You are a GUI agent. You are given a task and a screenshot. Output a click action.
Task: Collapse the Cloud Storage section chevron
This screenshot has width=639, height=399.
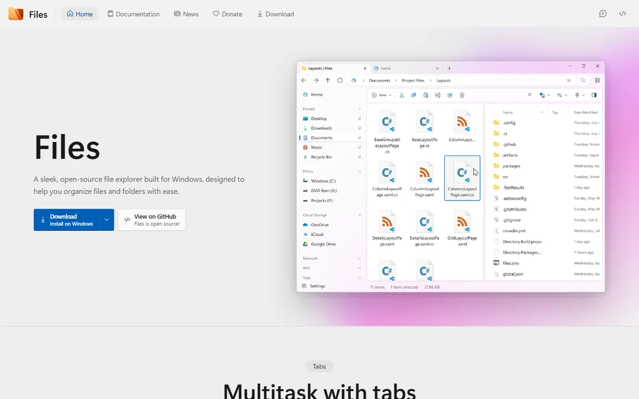tap(360, 215)
